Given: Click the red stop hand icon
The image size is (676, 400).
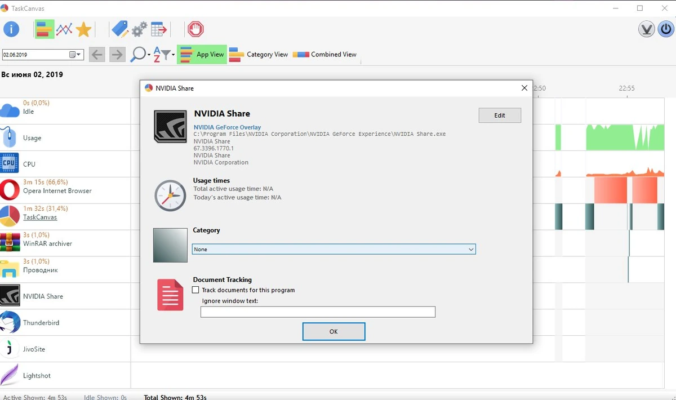Looking at the screenshot, I should pos(195,29).
